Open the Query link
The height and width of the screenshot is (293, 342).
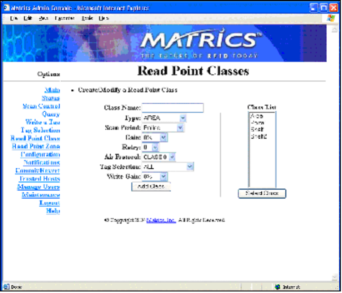(51, 114)
